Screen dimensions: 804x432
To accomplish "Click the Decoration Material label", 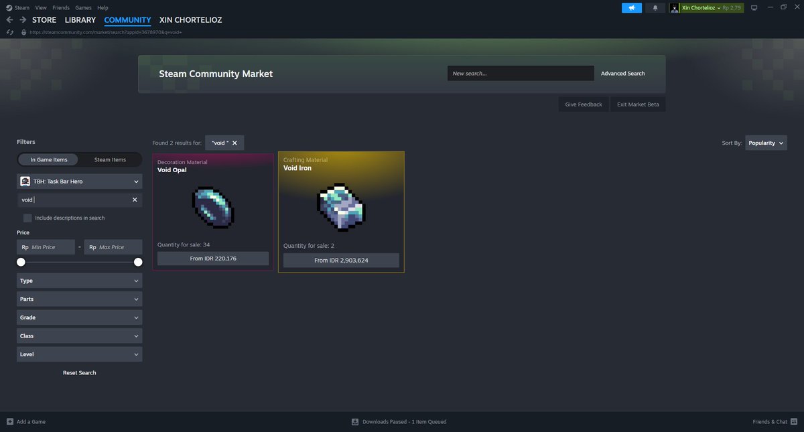I will (x=182, y=162).
